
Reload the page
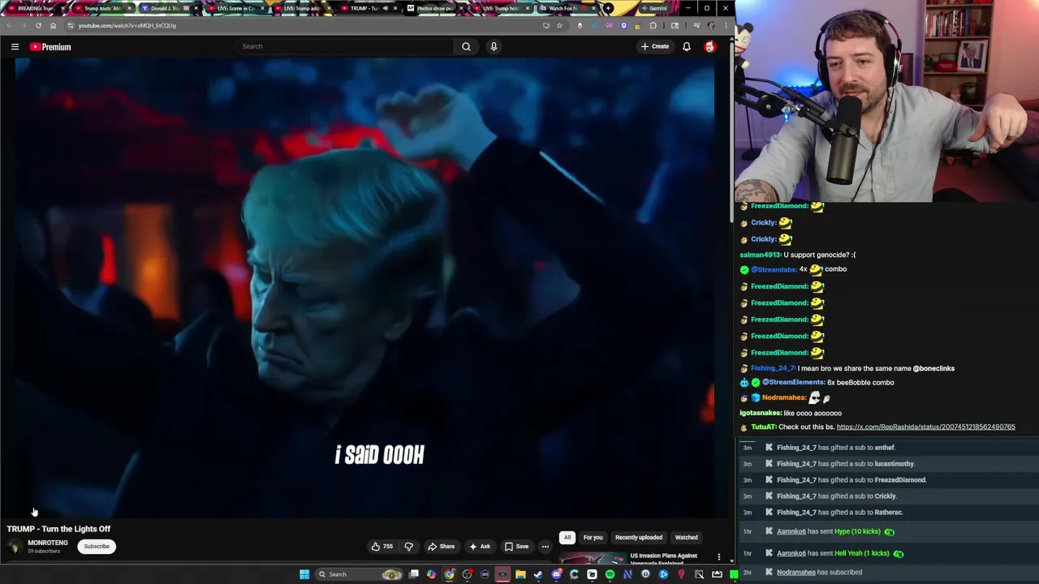click(38, 25)
